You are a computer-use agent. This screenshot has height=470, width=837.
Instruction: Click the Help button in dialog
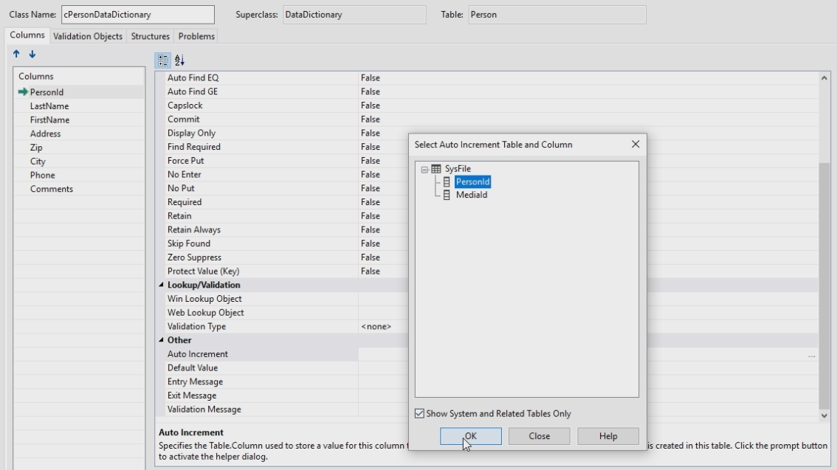click(608, 436)
